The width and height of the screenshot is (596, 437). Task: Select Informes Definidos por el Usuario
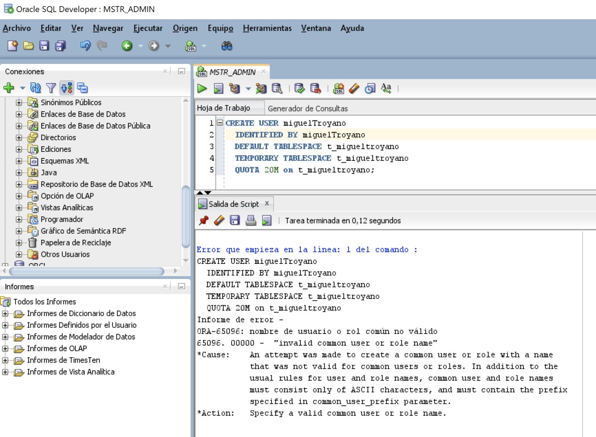click(81, 325)
